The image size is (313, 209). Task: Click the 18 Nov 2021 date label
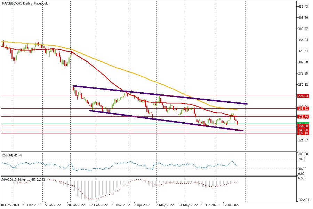pyautogui.click(x=10, y=206)
